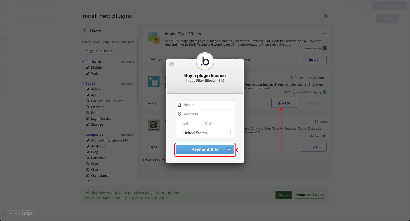This screenshot has height=221, width=410.
Task: Install the free Image Filter Effects plugin
Action: [313, 60]
